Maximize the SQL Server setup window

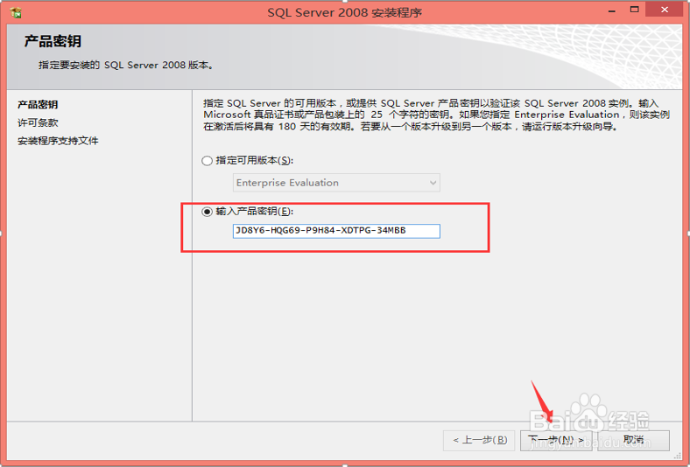point(634,10)
